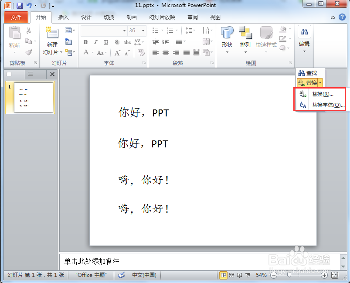The image size is (350, 283).
Task: Switch to the Transitions tab
Action: [109, 17]
